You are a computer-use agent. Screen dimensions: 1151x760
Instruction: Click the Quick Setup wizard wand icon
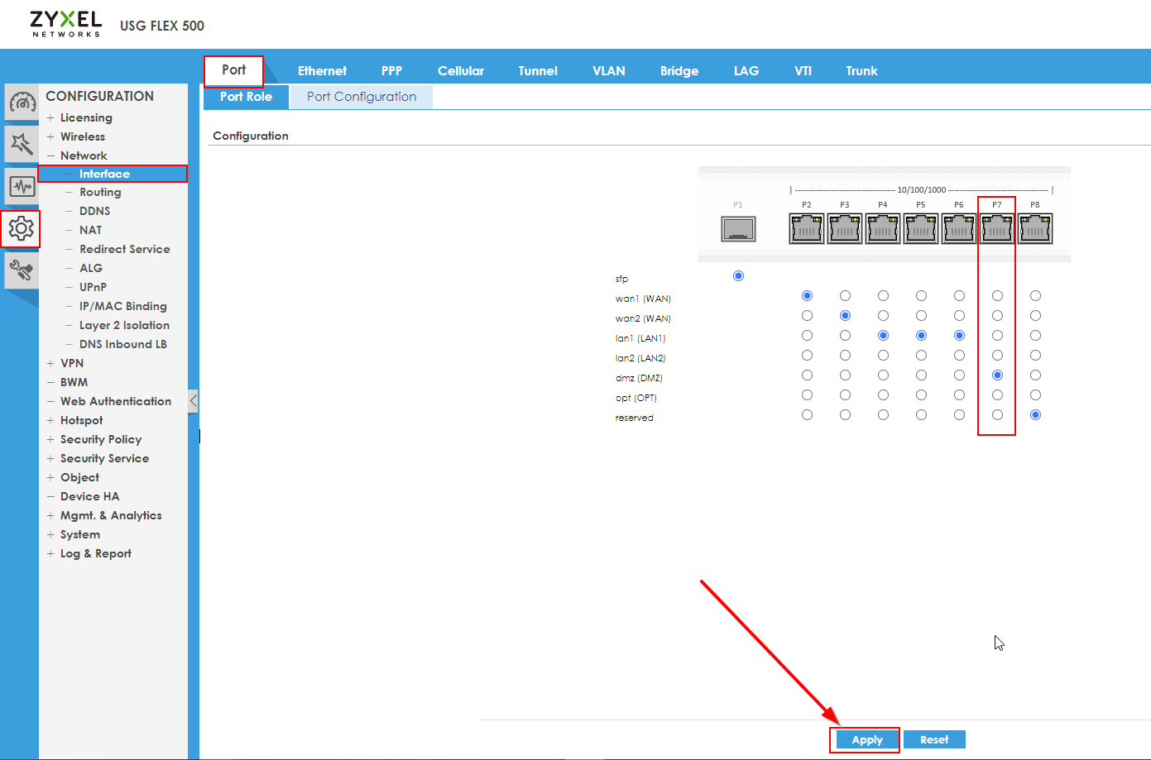(x=22, y=145)
